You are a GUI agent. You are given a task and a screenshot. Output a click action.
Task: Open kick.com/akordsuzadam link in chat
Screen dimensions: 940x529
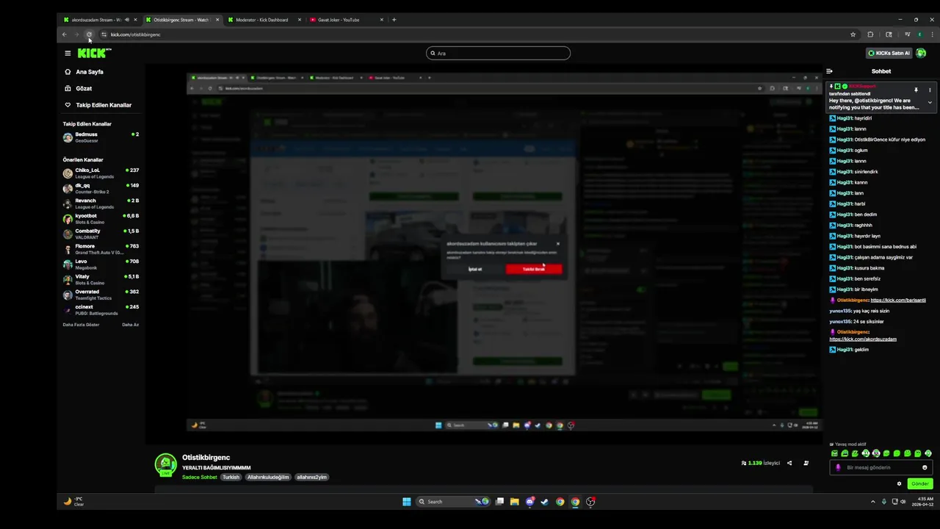[863, 339]
